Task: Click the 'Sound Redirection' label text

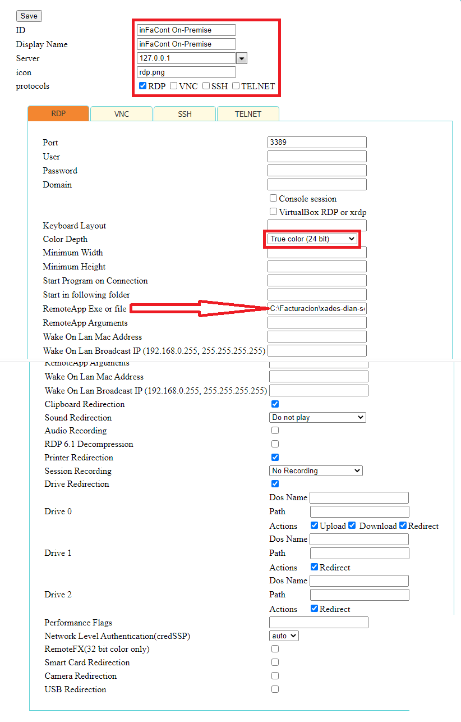Action: [x=78, y=418]
